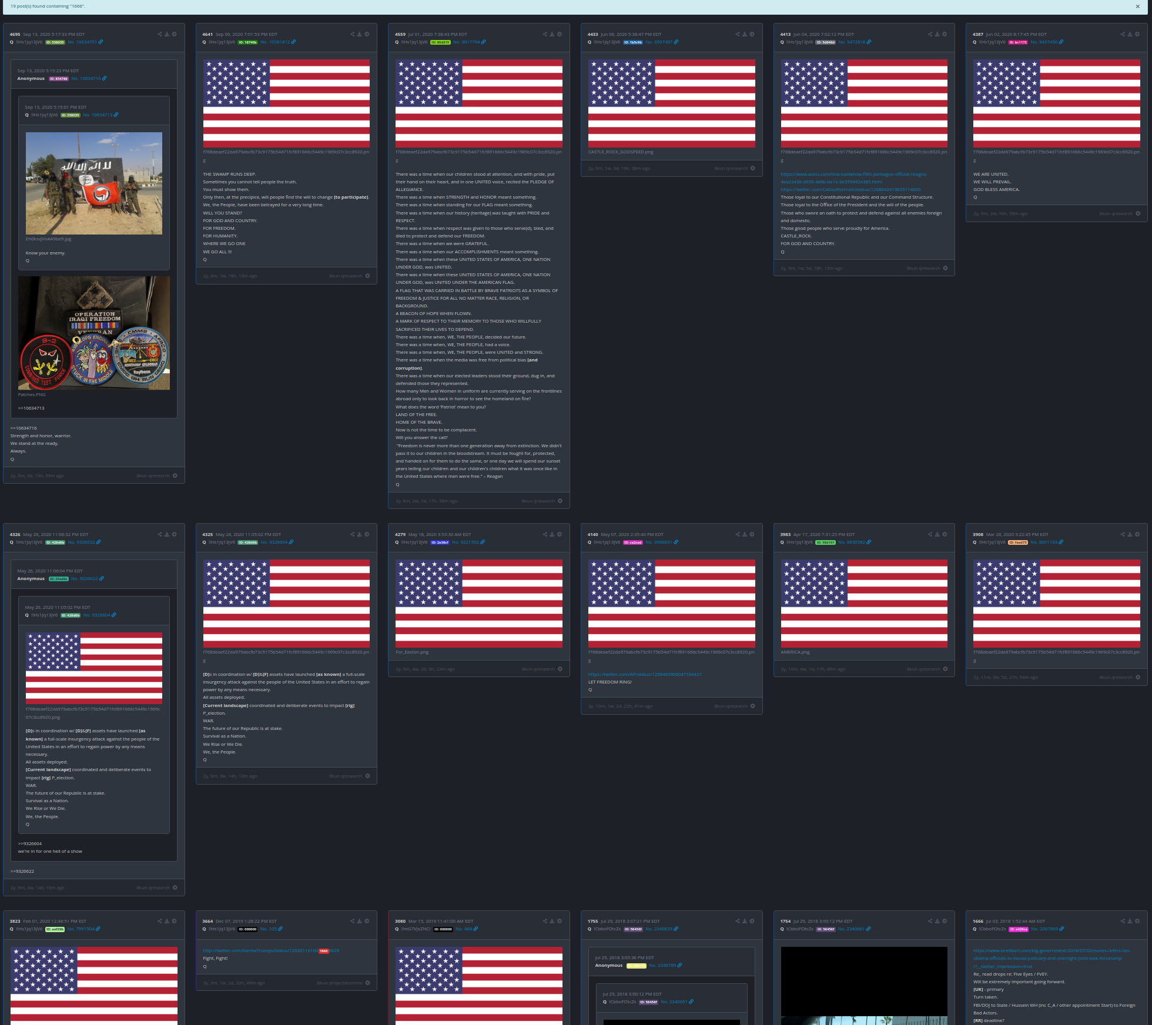Screen dimensions: 1152x1025
Task: Download post 4325
Action: pos(360,534)
